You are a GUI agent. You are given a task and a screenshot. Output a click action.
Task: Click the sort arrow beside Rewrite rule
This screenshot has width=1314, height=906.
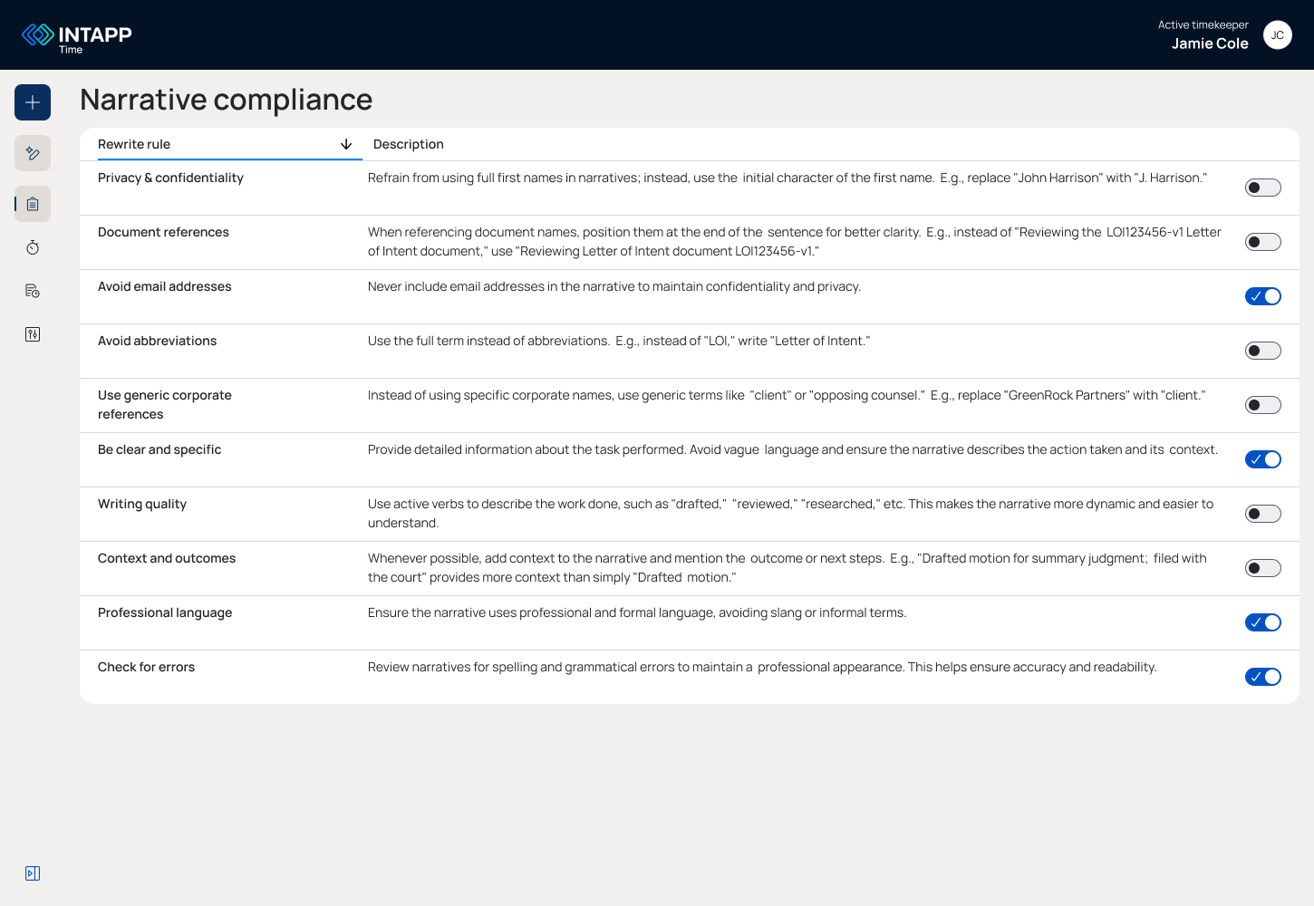click(346, 144)
